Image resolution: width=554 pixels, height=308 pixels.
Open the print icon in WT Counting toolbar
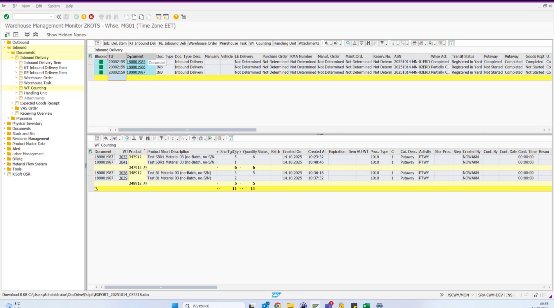(x=194, y=138)
